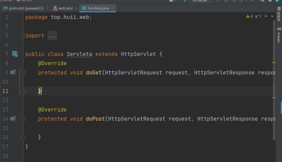Jump to the next highlighted error arrow
The image size is (282, 162).
[x=272, y=17]
